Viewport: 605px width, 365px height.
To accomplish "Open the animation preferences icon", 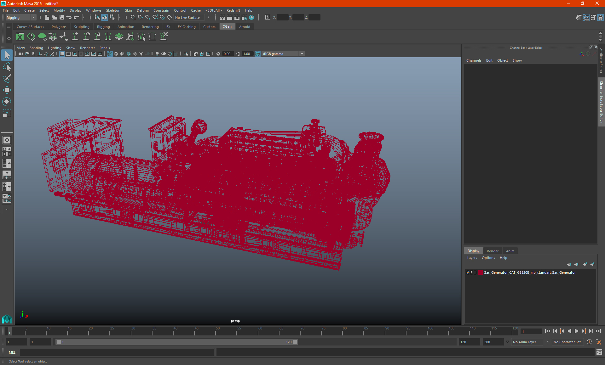I will click(x=599, y=342).
